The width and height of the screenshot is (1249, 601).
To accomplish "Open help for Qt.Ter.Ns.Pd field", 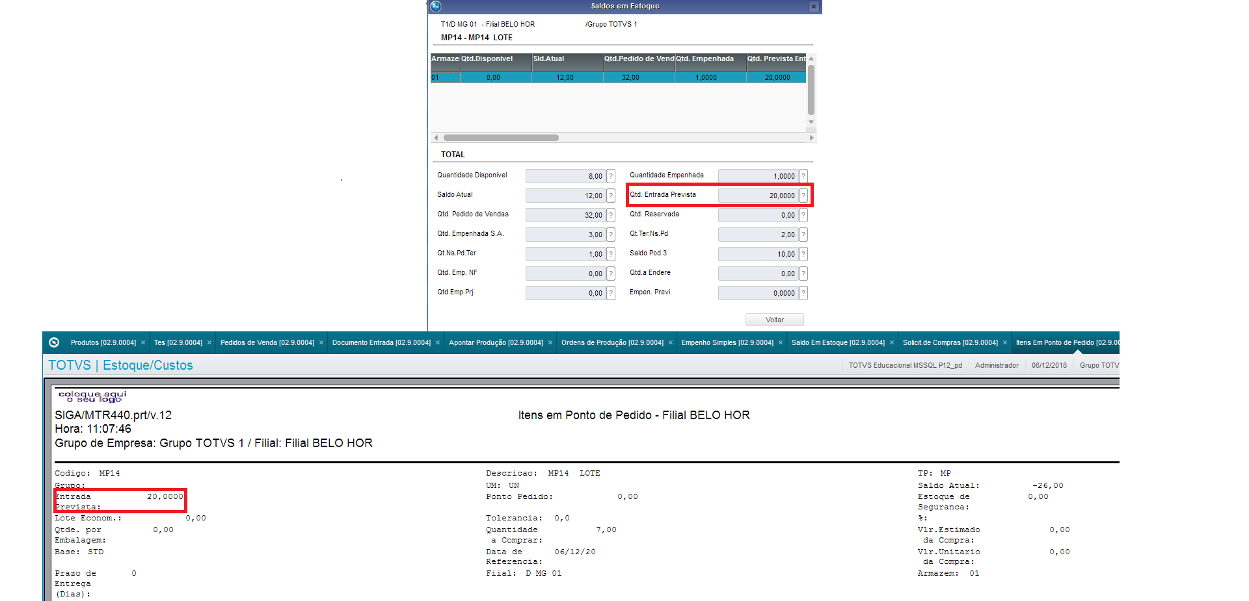I will [x=803, y=235].
